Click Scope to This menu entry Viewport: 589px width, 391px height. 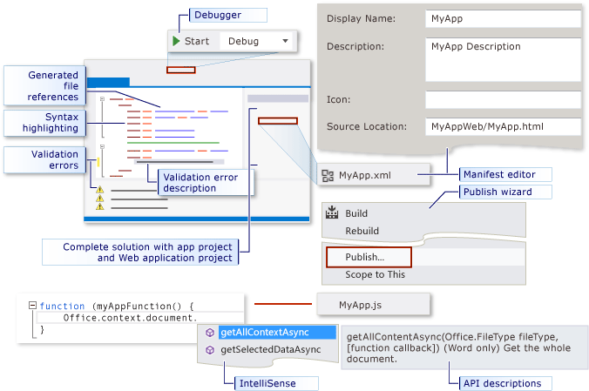(x=376, y=274)
